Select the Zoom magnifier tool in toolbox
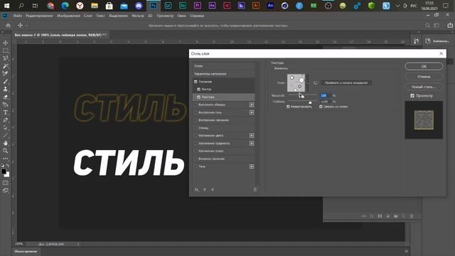 [x=5, y=151]
